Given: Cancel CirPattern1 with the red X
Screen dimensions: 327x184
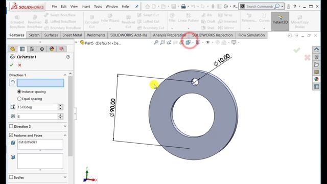Looking at the screenshot, I should tap(19, 65).
